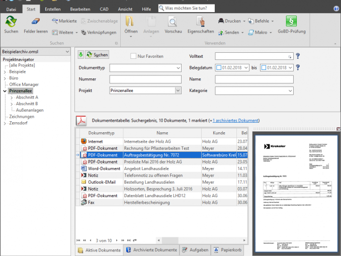The height and width of the screenshot is (256, 341).
Task: Open the Papierkorb tab
Action: pyautogui.click(x=227, y=250)
